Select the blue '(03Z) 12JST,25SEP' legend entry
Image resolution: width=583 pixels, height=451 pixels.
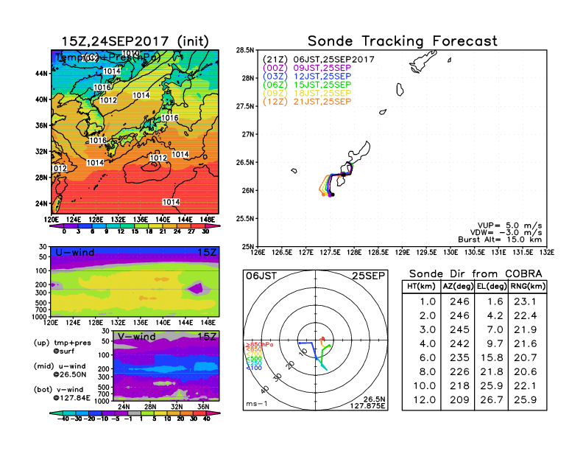tap(307, 77)
